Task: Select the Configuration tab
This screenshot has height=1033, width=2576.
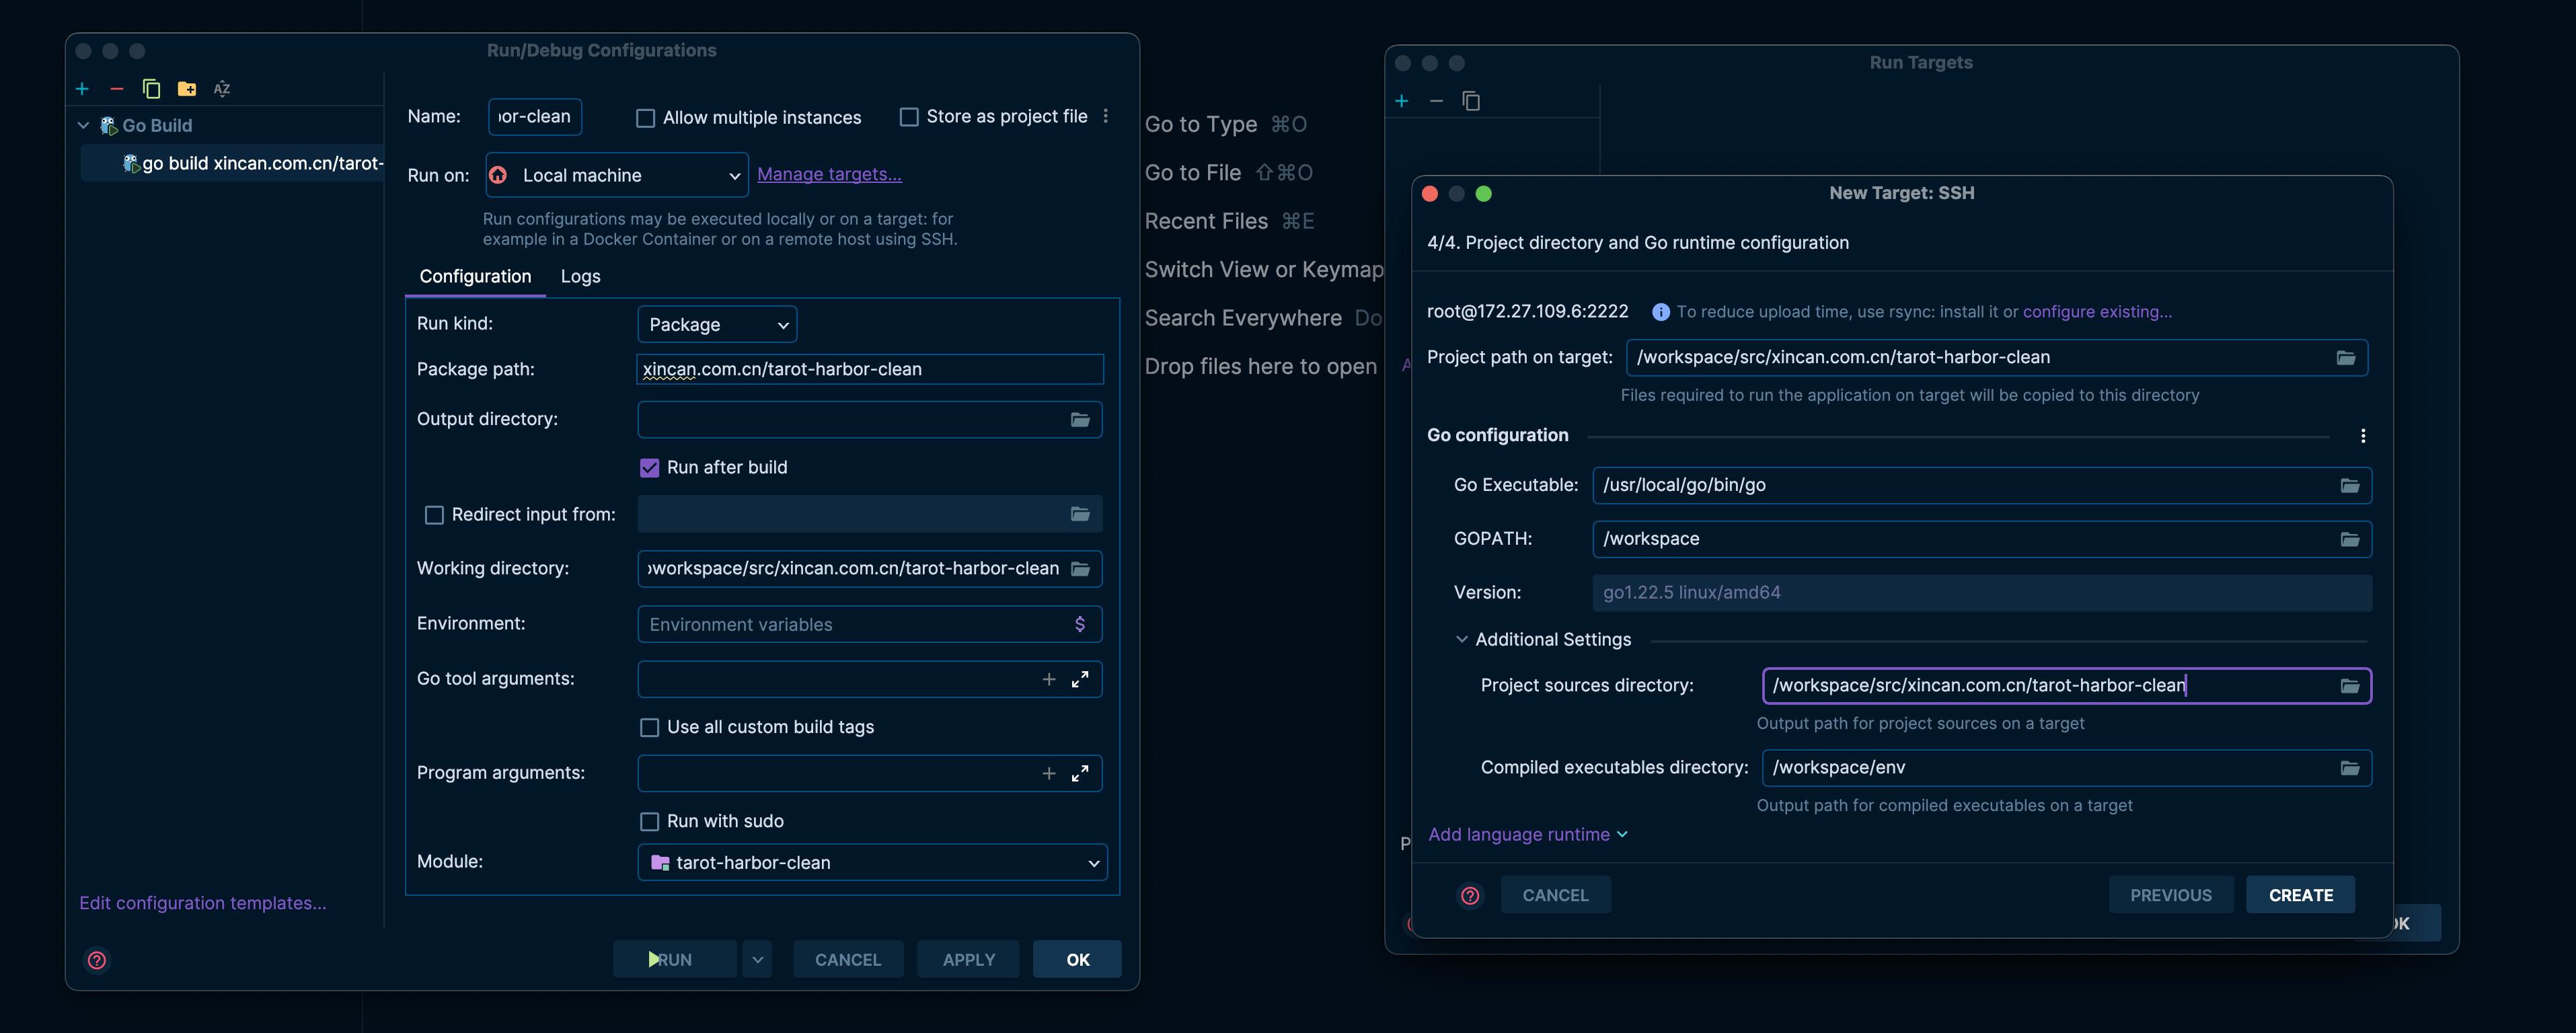Action: 475,277
